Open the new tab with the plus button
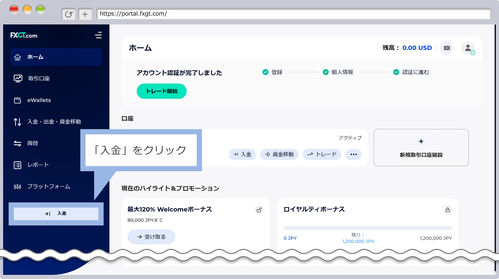Image resolution: width=499 pixels, height=279 pixels. point(85,14)
